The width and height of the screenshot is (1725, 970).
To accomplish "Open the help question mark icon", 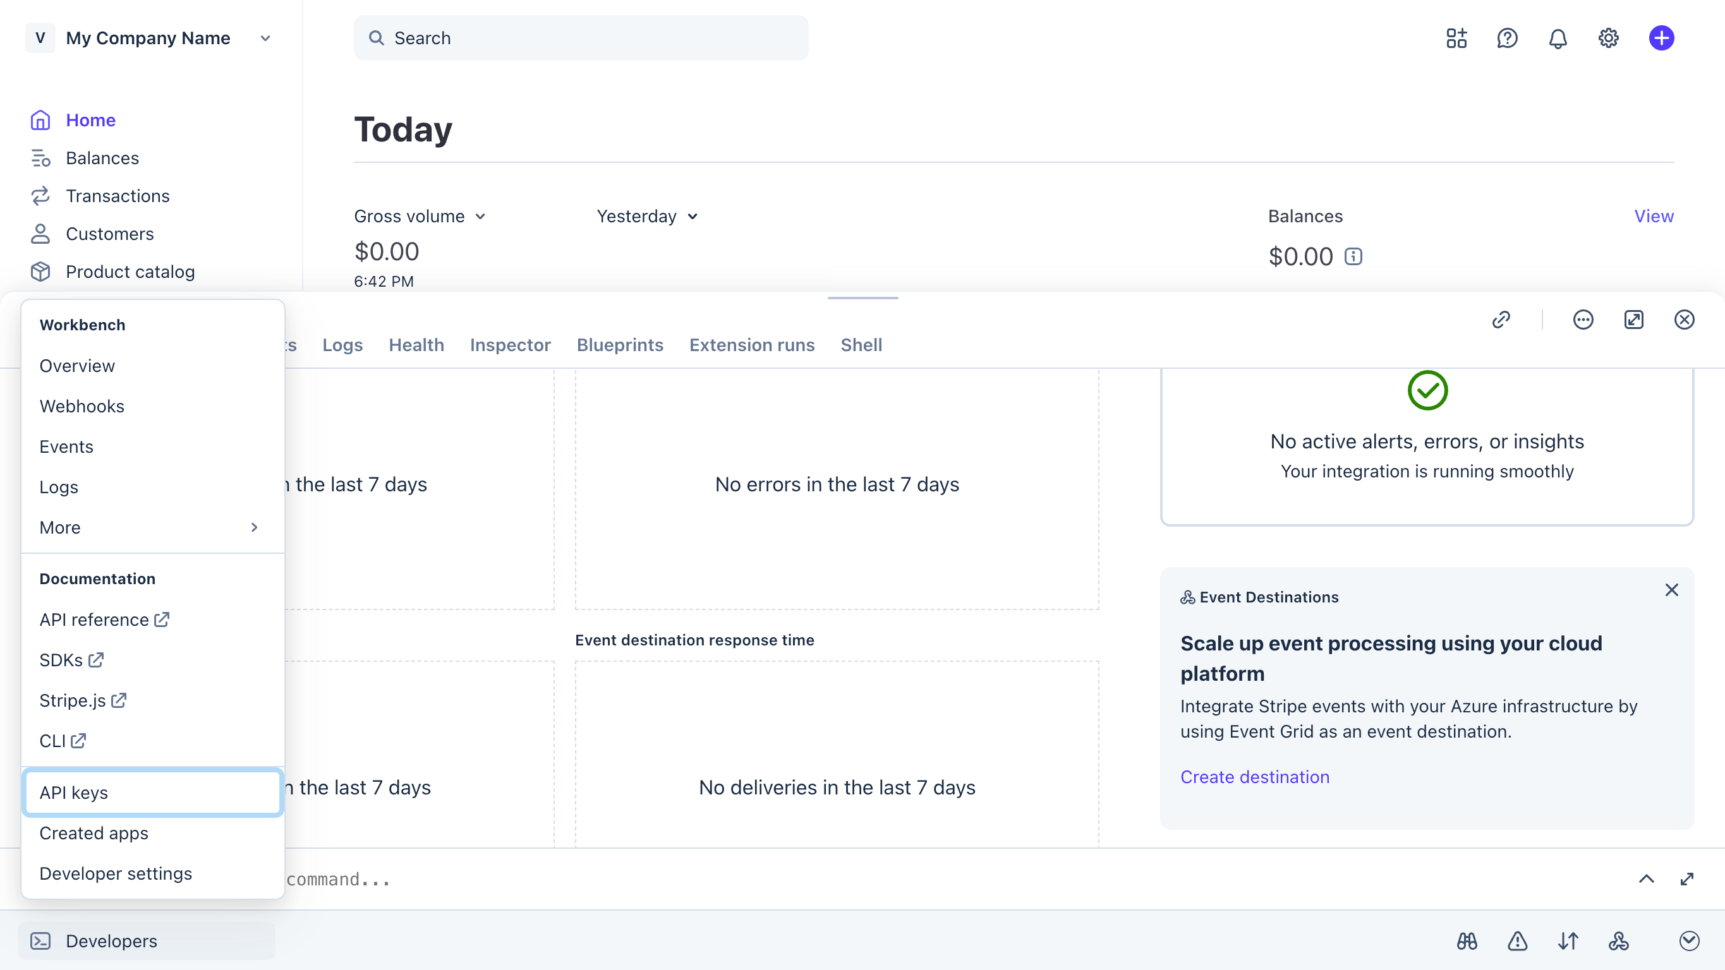I will (1507, 38).
